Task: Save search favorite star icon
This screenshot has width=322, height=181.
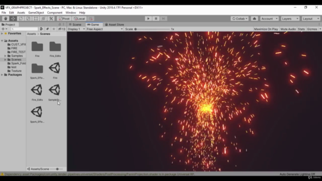Action: [54, 29]
